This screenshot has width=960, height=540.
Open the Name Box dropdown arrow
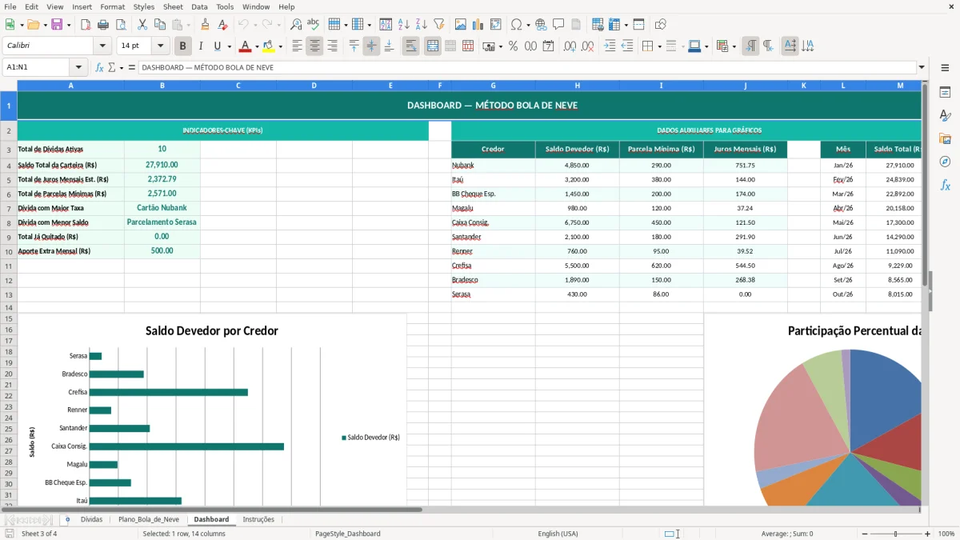[x=78, y=68]
